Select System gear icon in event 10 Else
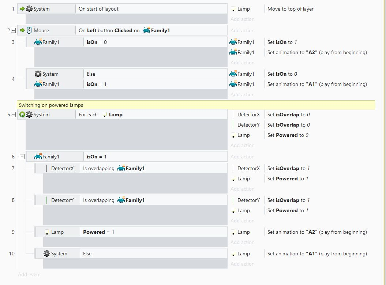386x285 pixels. click(46, 254)
